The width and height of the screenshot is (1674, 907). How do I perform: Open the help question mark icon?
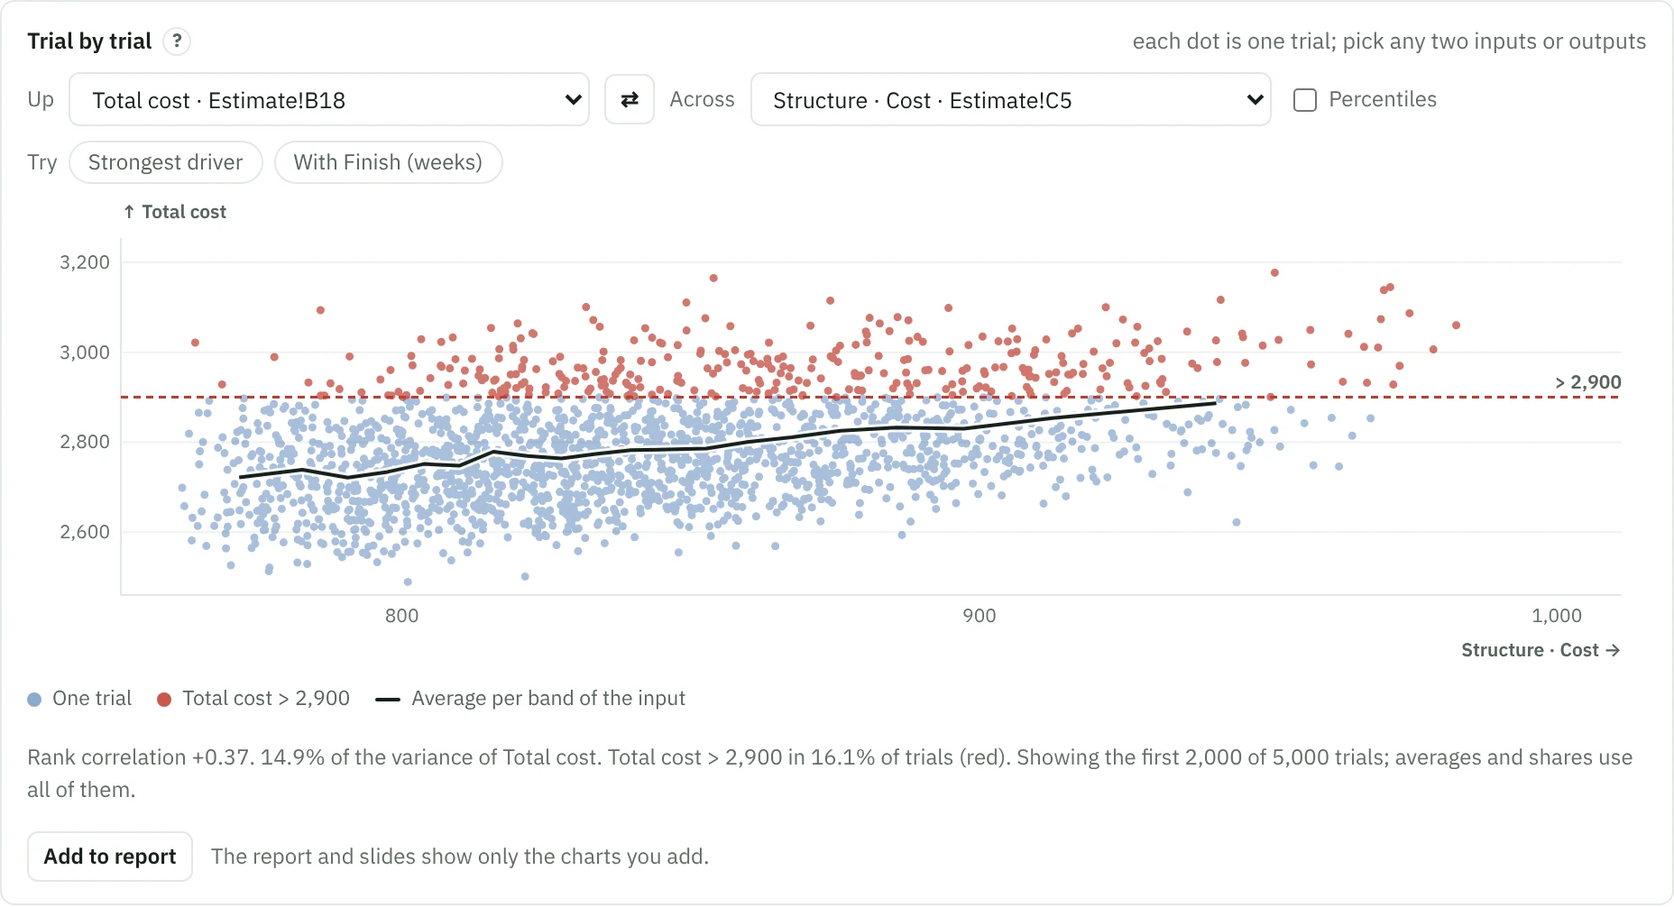[177, 41]
